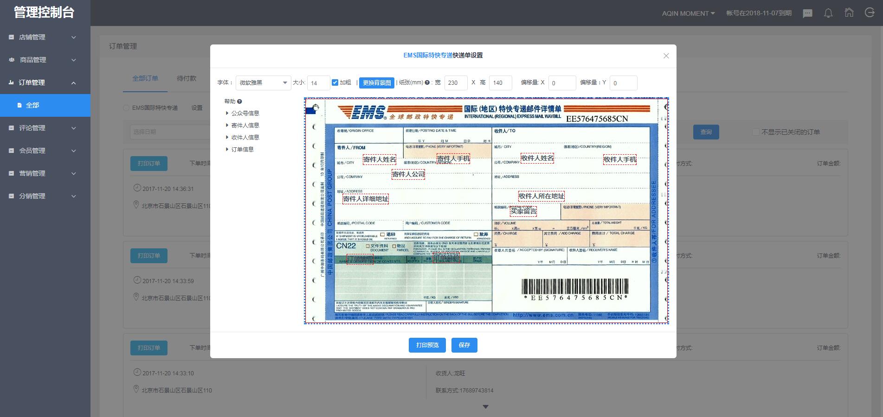Viewport: 883px width, 417px height.
Task: Switch to 全部订单 tab
Action: tap(145, 78)
